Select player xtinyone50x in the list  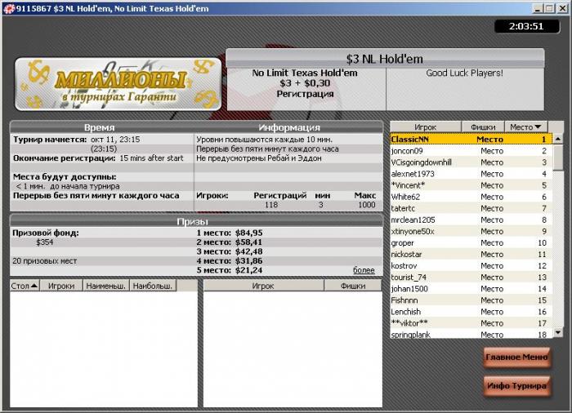(x=471, y=231)
